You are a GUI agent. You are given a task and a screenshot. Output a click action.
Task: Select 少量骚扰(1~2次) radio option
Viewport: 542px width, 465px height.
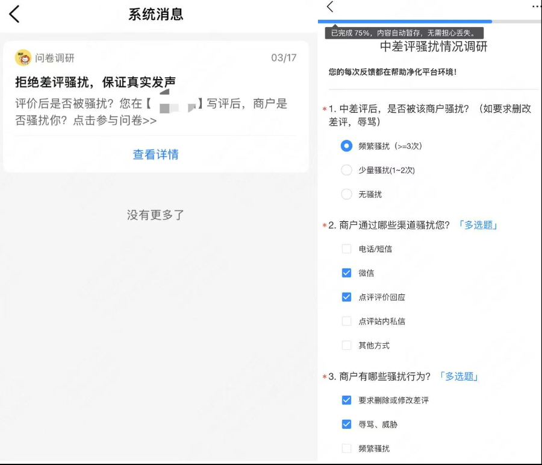tap(346, 170)
